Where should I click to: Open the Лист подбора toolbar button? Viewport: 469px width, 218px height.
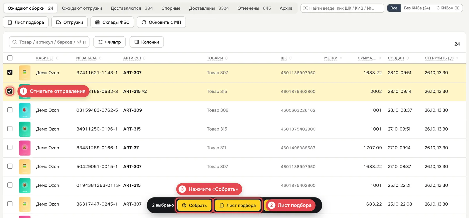[26, 22]
